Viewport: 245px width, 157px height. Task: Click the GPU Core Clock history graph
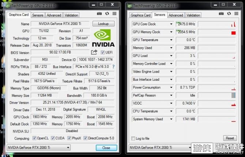tap(217, 24)
